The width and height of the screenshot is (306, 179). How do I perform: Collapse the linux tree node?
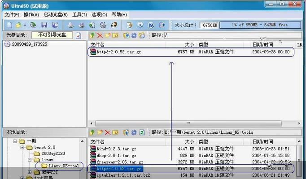30,160
